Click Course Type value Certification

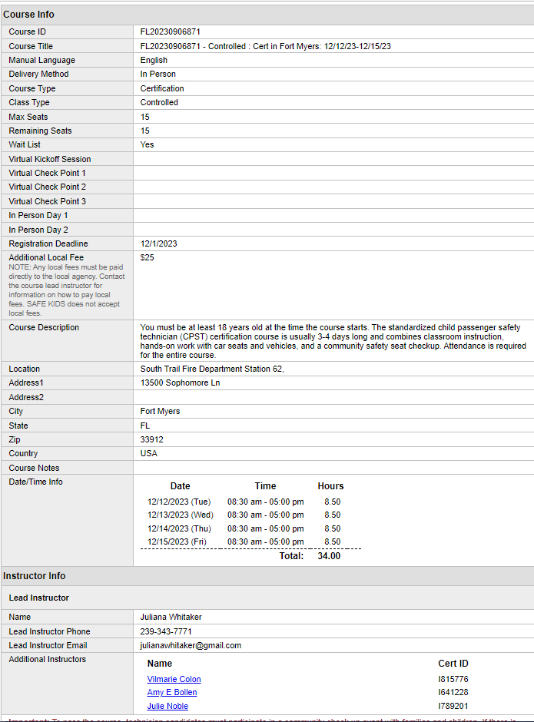(x=161, y=88)
